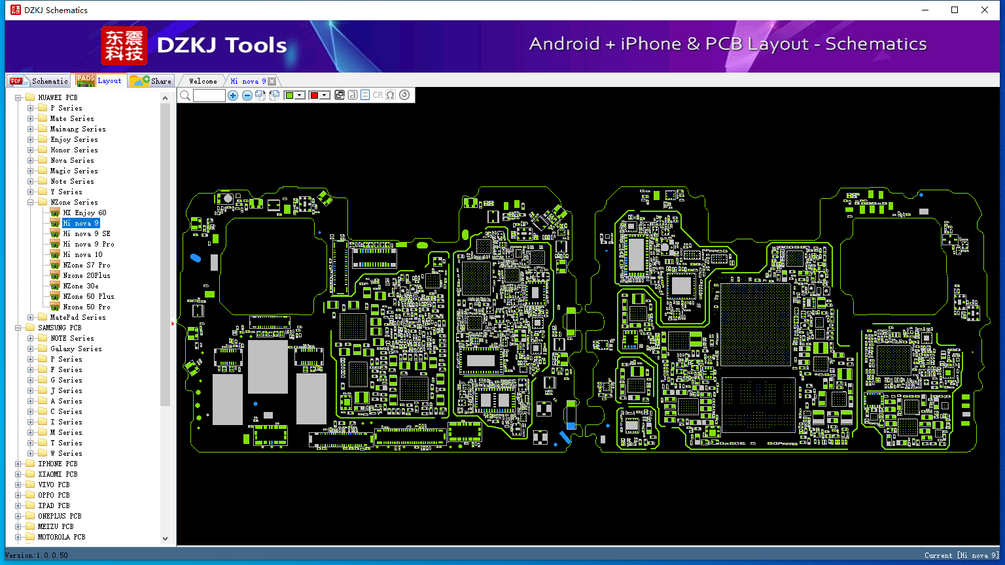1005x565 pixels.
Task: Expand the Mate Series folder
Action: pyautogui.click(x=31, y=118)
